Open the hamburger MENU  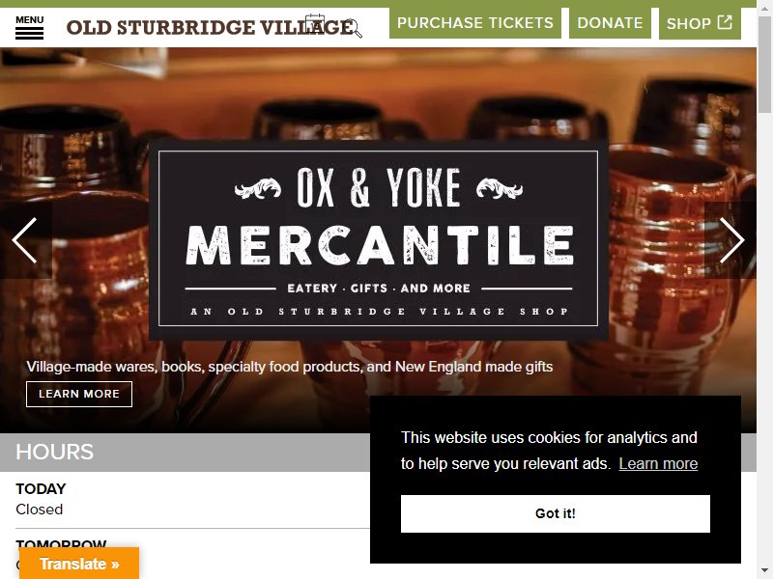pos(30,28)
